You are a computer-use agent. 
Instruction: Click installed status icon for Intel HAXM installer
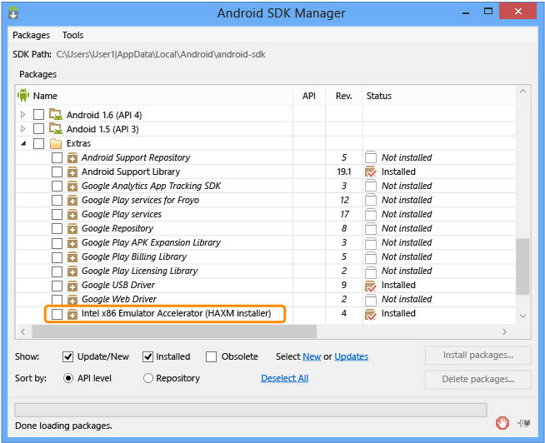tap(371, 314)
